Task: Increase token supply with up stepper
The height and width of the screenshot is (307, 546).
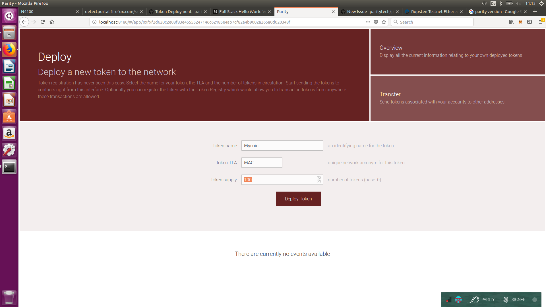Action: (319, 178)
